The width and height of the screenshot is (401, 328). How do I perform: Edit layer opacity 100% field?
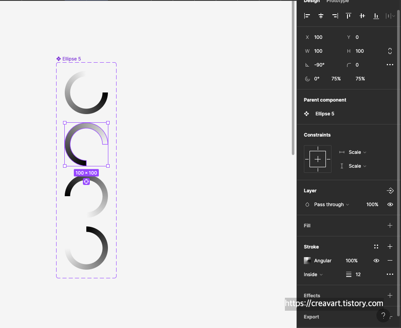coord(372,204)
